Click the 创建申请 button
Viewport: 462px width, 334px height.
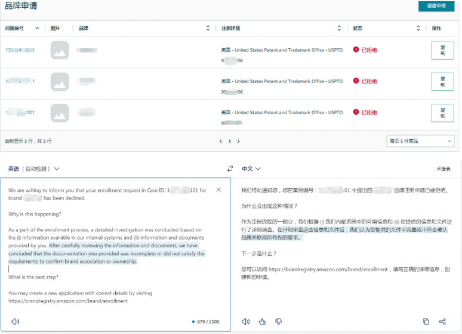pyautogui.click(x=436, y=6)
